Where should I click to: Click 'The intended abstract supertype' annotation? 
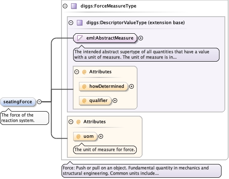(x=146, y=55)
